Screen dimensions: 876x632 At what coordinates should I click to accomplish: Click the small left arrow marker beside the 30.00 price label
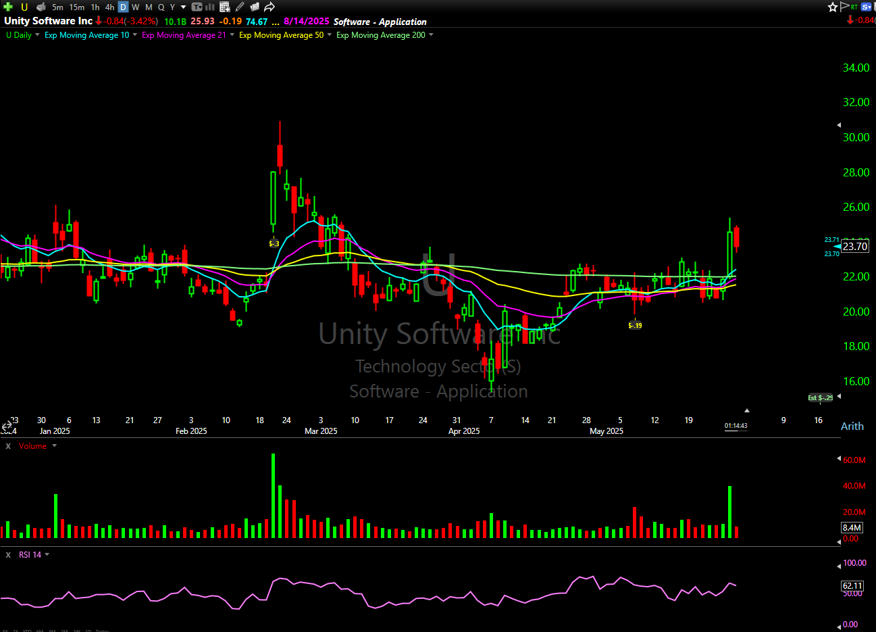pyautogui.click(x=840, y=125)
